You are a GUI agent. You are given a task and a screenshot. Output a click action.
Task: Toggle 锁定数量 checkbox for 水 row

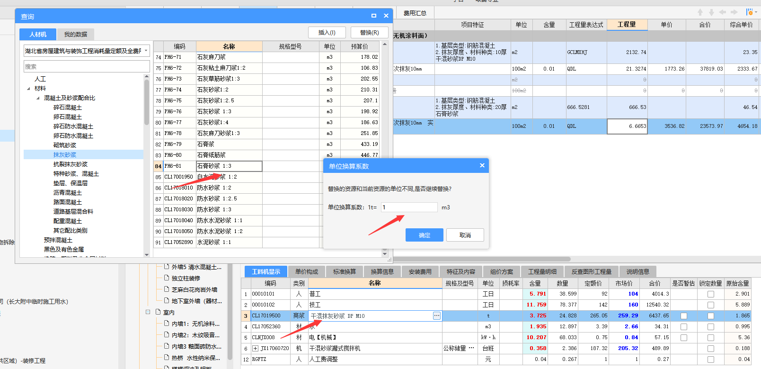[x=711, y=327]
